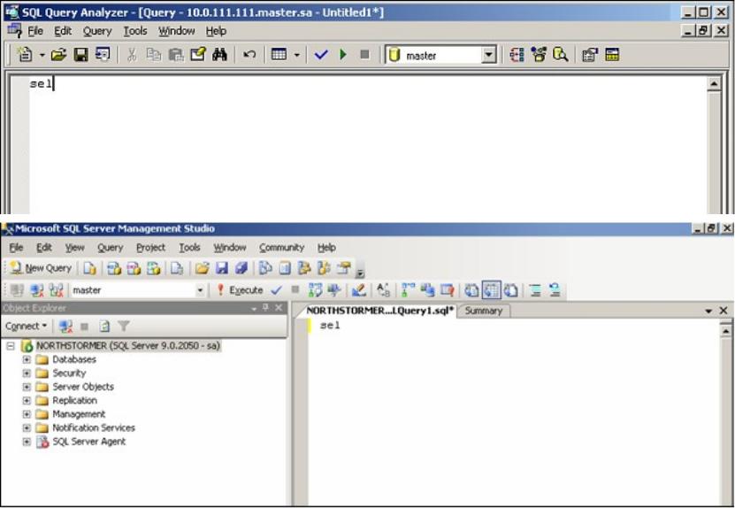Image resolution: width=735 pixels, height=508 pixels.
Task: Expand the Databases folder
Action: point(27,360)
